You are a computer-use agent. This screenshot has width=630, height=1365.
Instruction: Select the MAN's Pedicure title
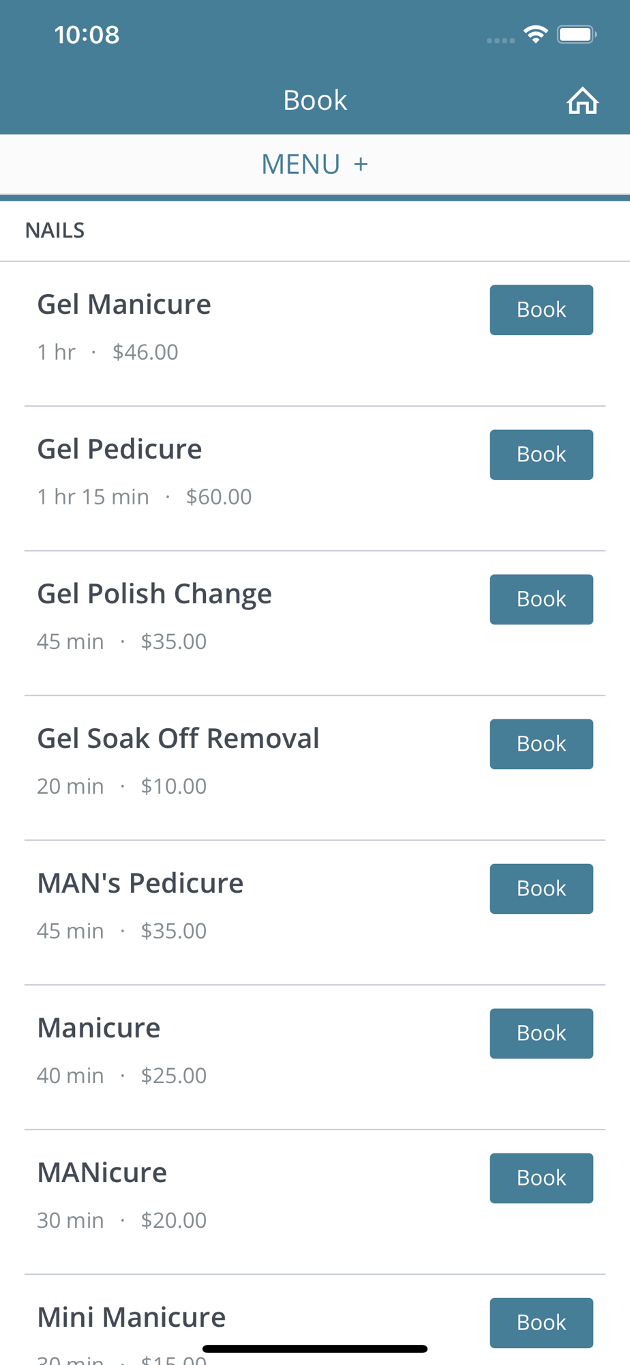(140, 883)
